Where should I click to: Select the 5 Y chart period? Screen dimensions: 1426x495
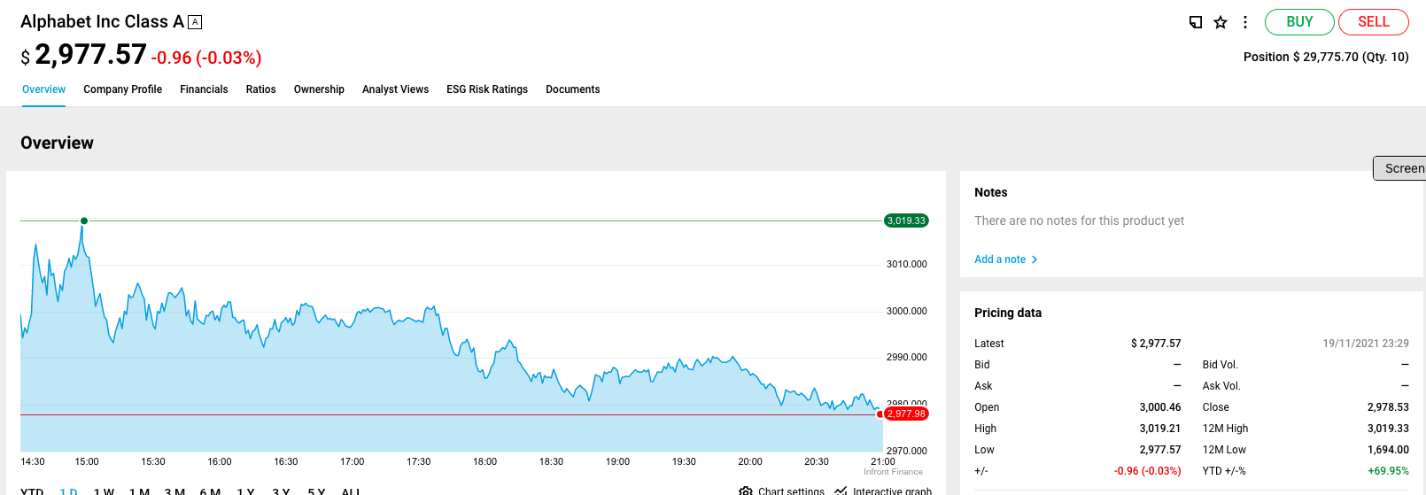pos(316,491)
